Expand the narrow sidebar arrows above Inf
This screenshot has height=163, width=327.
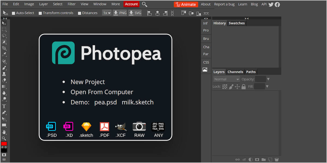pyautogui.click(x=206, y=19)
